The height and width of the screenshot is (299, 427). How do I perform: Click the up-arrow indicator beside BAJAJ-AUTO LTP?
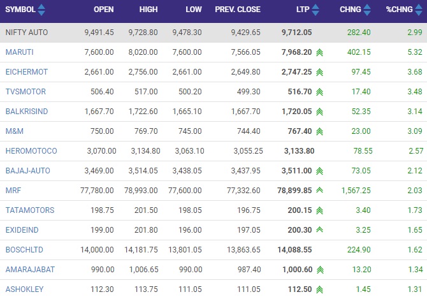click(x=320, y=171)
